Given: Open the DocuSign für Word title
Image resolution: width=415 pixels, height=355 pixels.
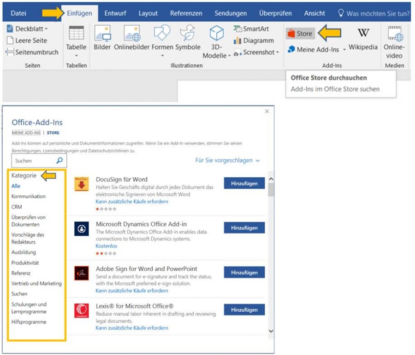Looking at the screenshot, I should [x=122, y=179].
